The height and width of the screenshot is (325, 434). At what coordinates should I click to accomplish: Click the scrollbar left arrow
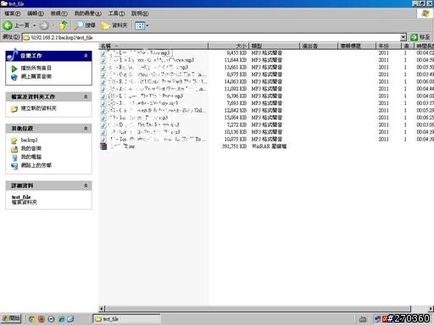pyautogui.click(x=102, y=309)
